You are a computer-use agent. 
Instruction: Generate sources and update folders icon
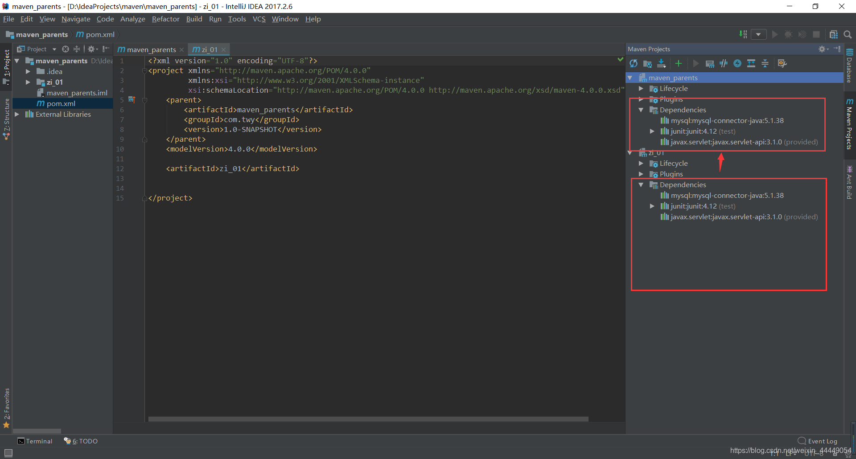coord(647,64)
